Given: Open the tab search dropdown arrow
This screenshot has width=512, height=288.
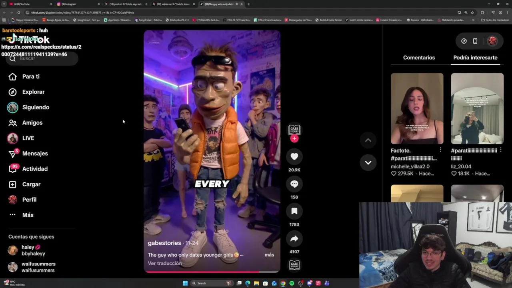Looking at the screenshot, I should coord(4,4).
